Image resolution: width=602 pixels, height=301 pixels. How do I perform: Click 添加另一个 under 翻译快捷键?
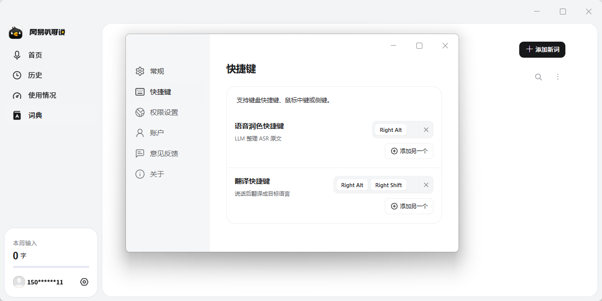409,206
